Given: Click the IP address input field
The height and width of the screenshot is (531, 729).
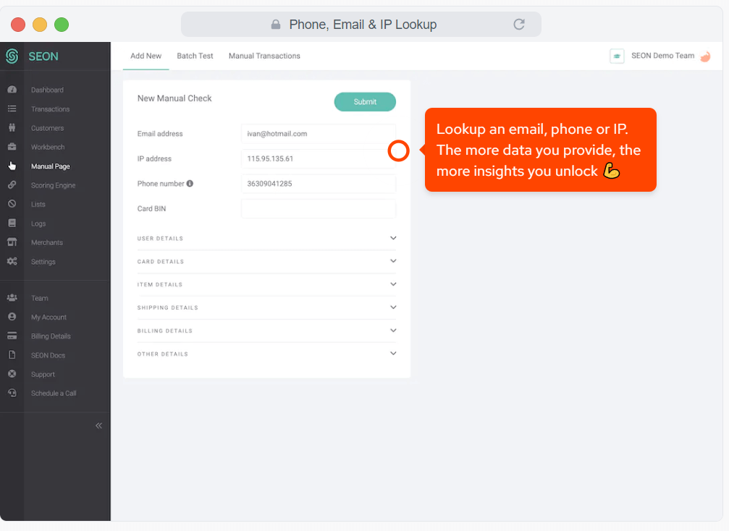Looking at the screenshot, I should [319, 159].
